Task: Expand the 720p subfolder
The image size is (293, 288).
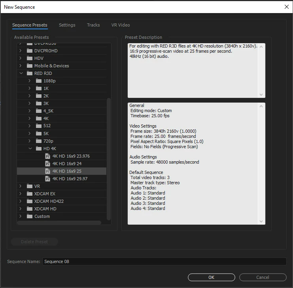Action: tap(30, 141)
